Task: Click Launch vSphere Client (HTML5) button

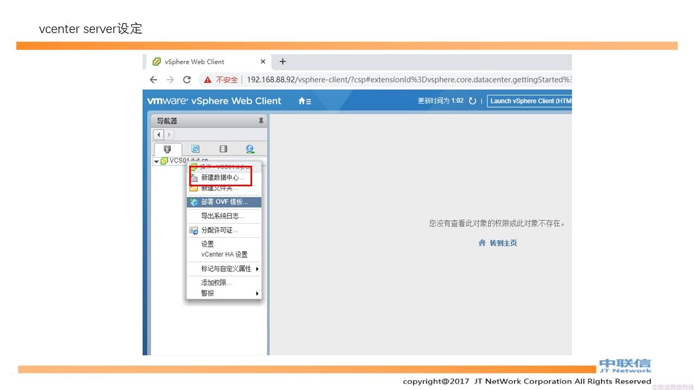Action: [529, 101]
